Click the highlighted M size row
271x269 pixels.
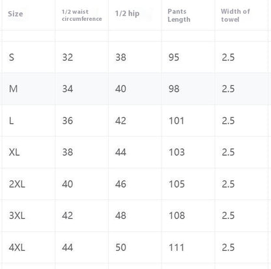135,89
